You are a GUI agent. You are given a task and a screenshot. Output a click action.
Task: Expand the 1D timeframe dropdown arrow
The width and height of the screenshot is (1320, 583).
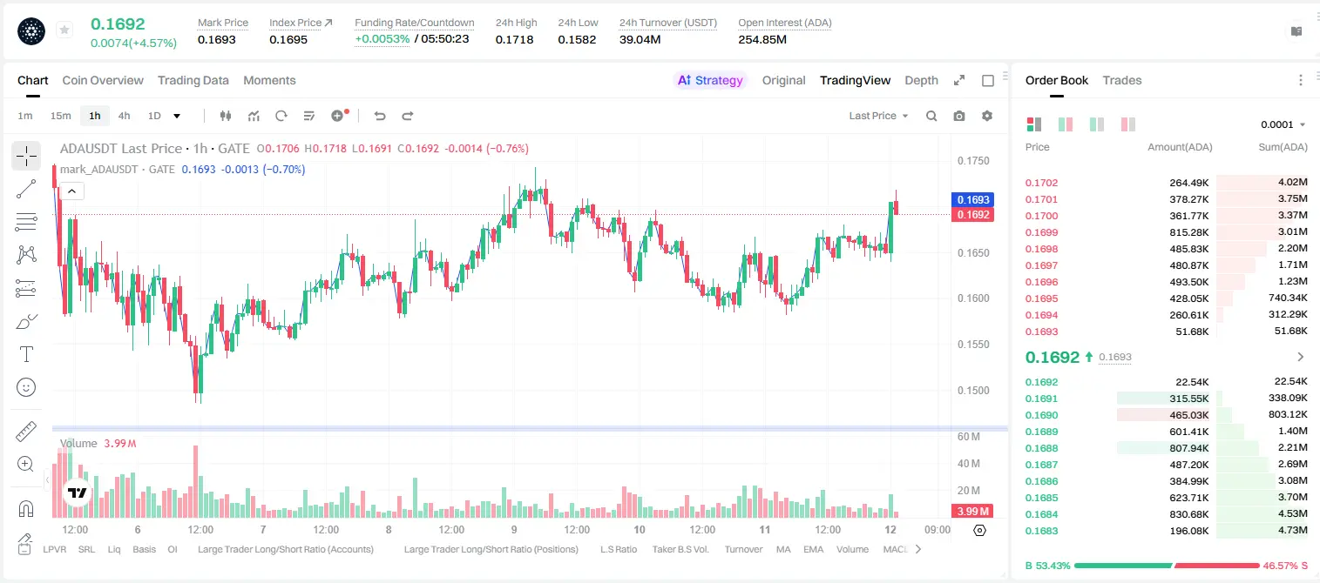[177, 116]
